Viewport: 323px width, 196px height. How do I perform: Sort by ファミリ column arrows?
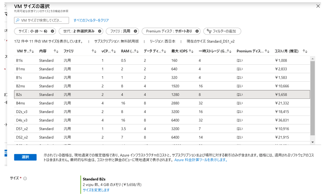[x=94, y=51]
